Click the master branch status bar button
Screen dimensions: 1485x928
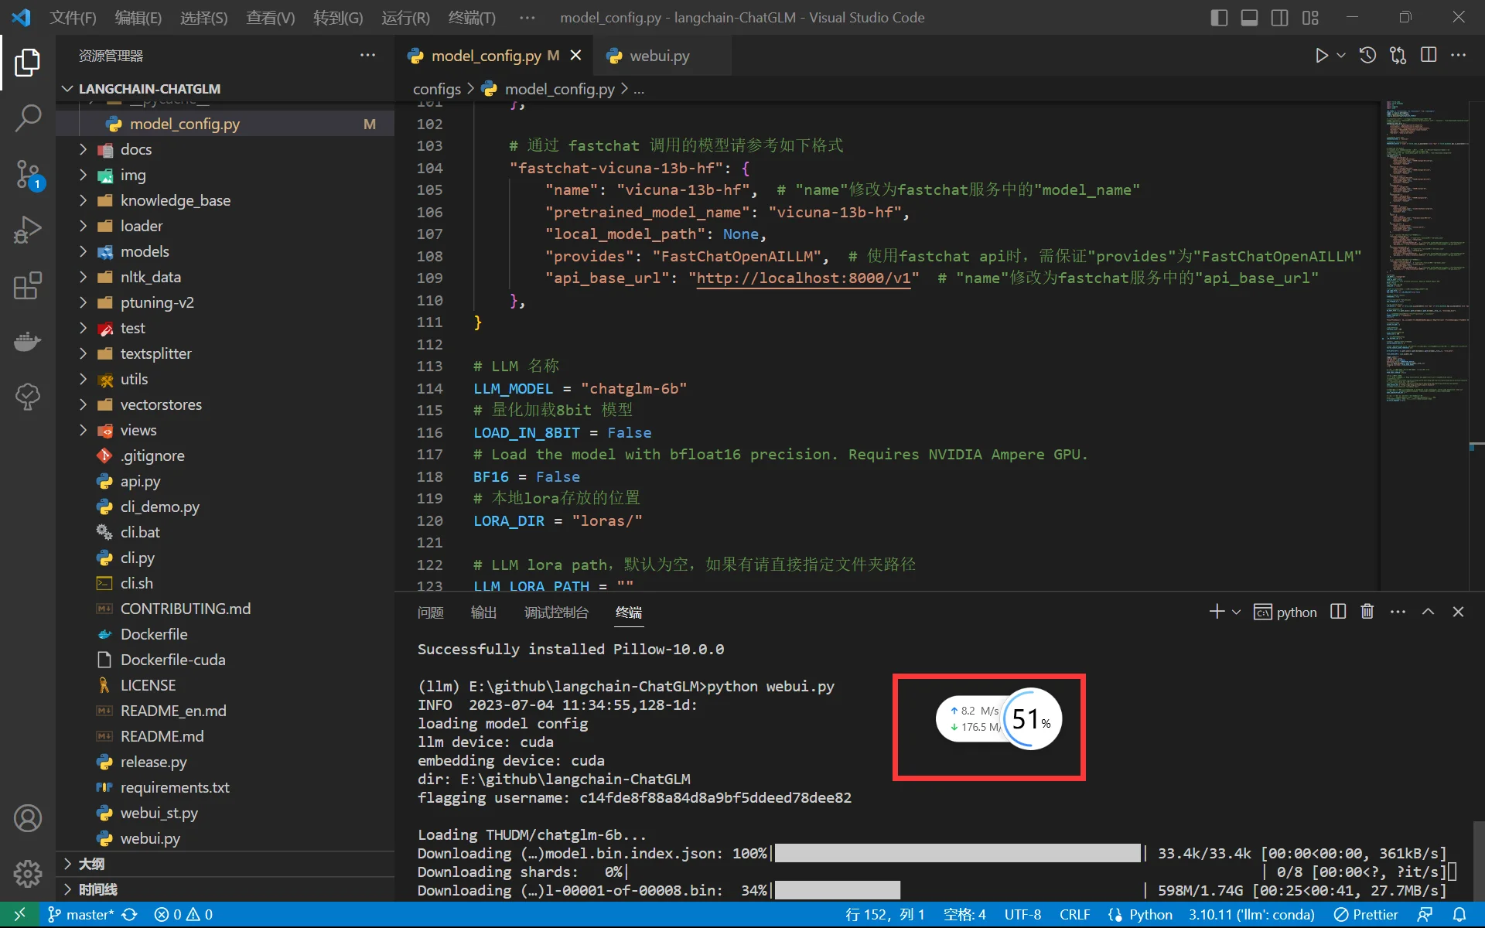tap(80, 915)
